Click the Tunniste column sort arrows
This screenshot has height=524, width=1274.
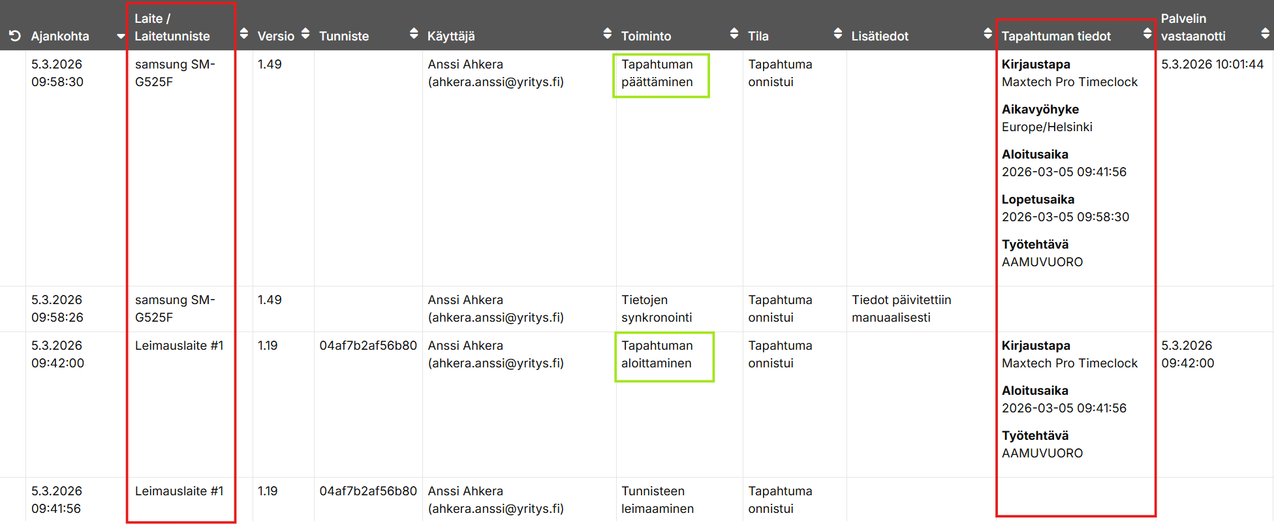[x=414, y=33]
